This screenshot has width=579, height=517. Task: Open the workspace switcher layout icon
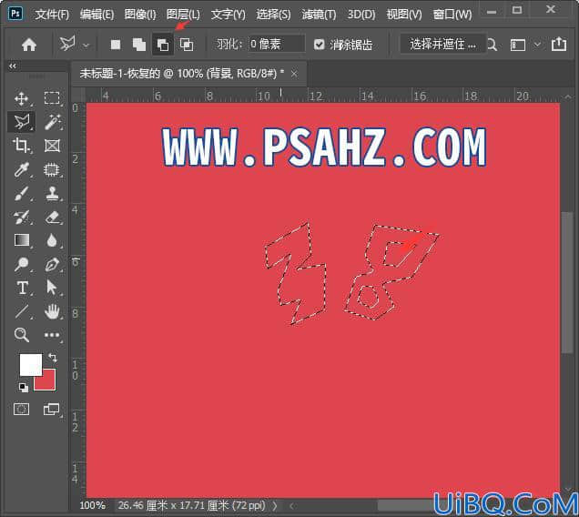point(518,45)
